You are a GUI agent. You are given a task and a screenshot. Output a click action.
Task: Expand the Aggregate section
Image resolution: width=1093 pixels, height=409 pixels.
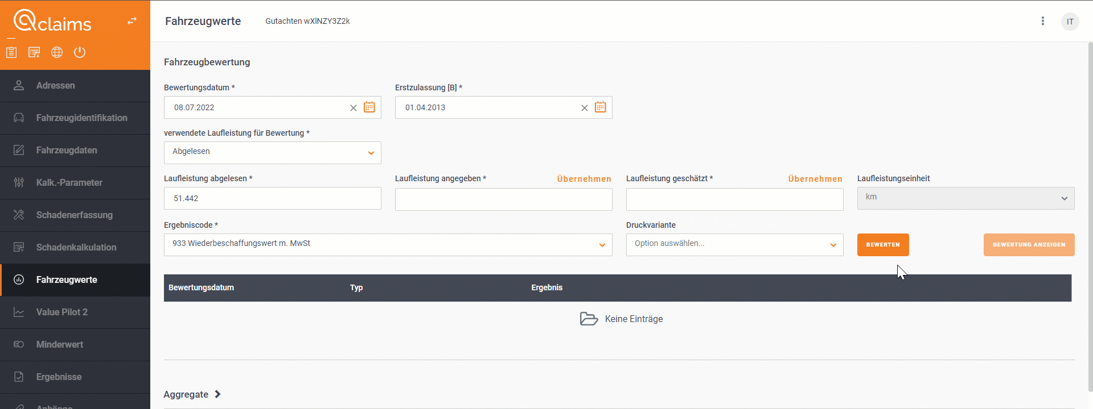coord(192,394)
